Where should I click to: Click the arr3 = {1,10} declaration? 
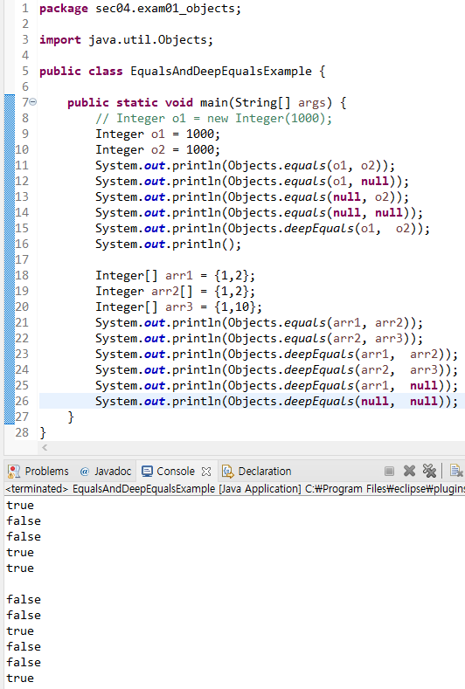(178, 307)
